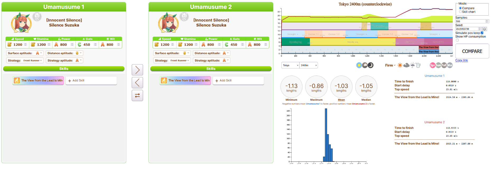
Task: Click the SS rank icon for Umamusume 1 Speed
Action: click(10, 44)
